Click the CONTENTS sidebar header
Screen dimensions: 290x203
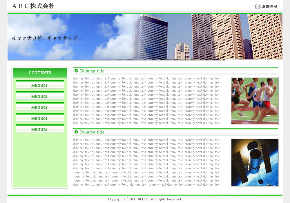coord(40,72)
